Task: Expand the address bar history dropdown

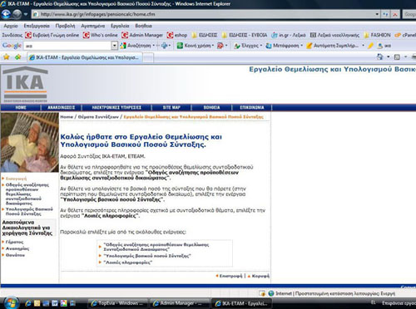Action: [x=377, y=14]
